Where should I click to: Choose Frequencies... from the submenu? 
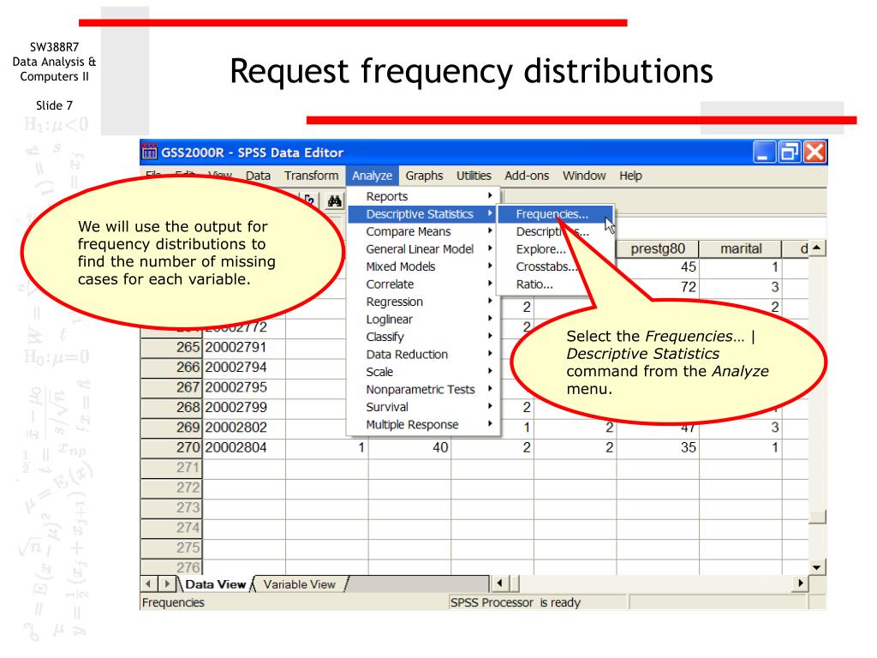pyautogui.click(x=555, y=213)
